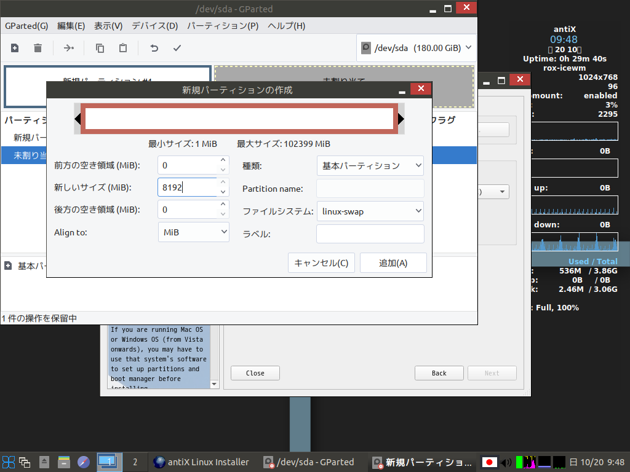
Task: Open the 編集(E) menu
Action: click(x=71, y=26)
